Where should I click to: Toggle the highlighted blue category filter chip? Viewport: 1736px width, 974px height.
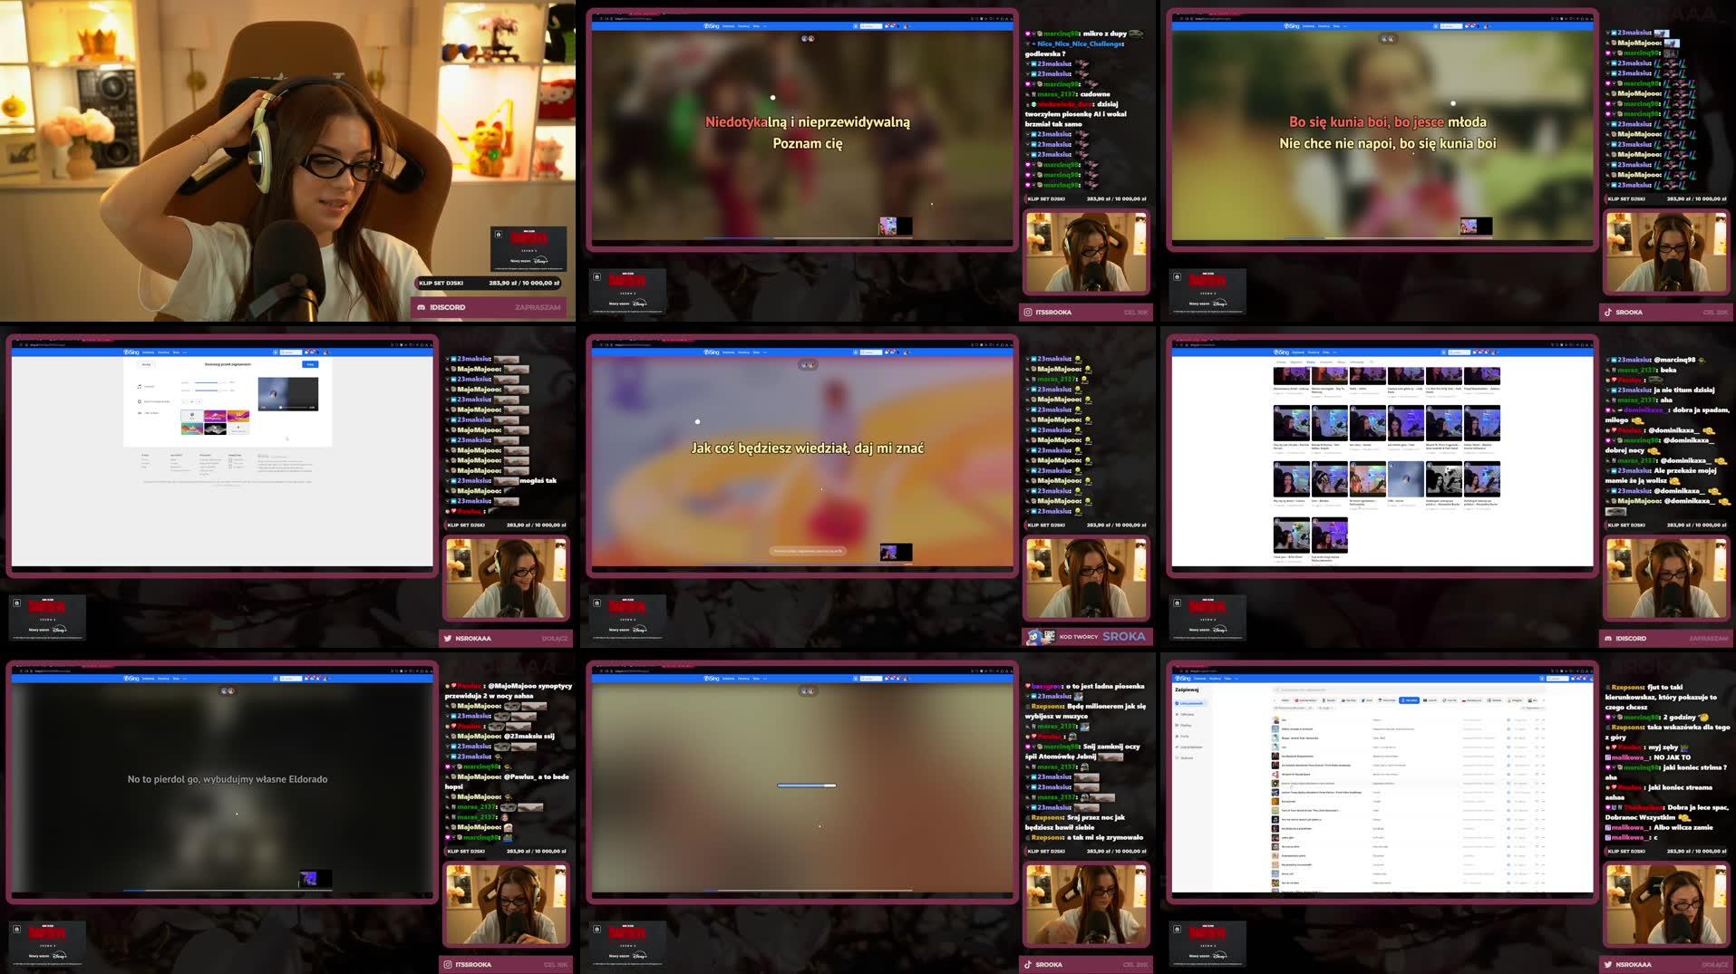coord(1410,700)
